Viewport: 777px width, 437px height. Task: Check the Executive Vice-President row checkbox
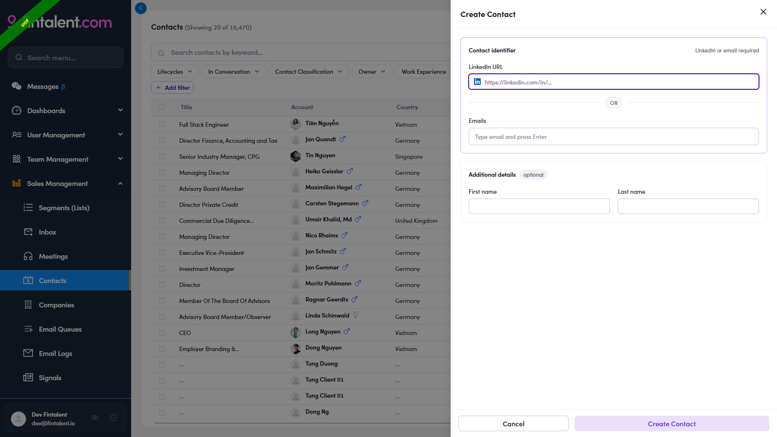[x=162, y=252]
